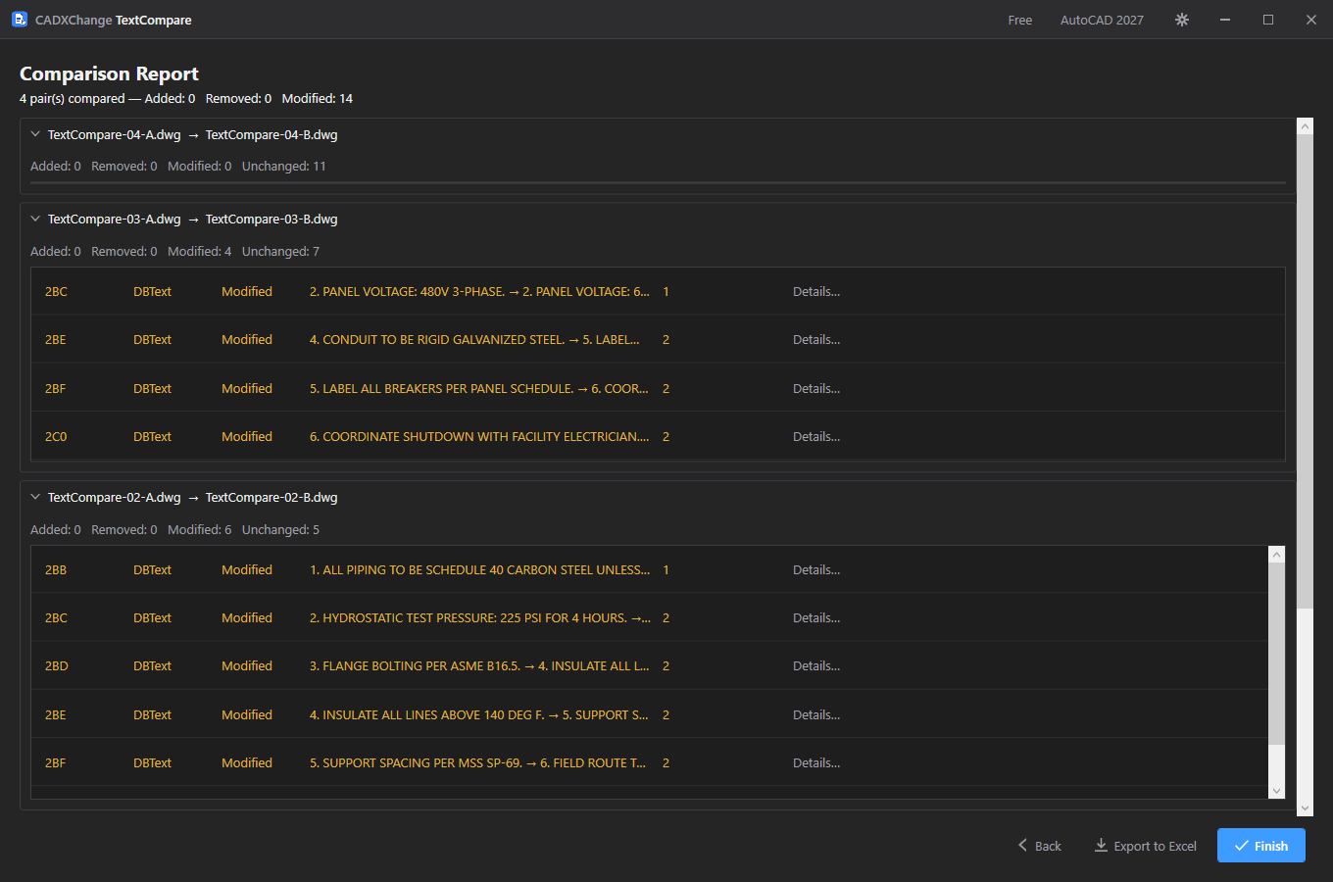Select the LABEL ALL BREAKERS PER PANEL text

click(x=479, y=388)
